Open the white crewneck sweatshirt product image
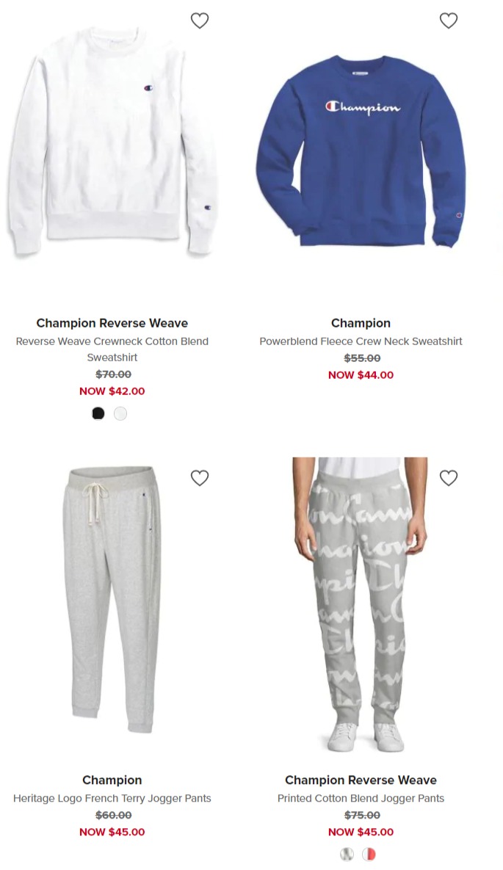 112,142
